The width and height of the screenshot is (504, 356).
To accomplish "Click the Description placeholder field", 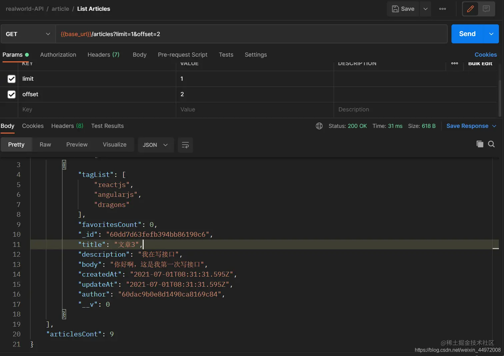I will (x=415, y=109).
